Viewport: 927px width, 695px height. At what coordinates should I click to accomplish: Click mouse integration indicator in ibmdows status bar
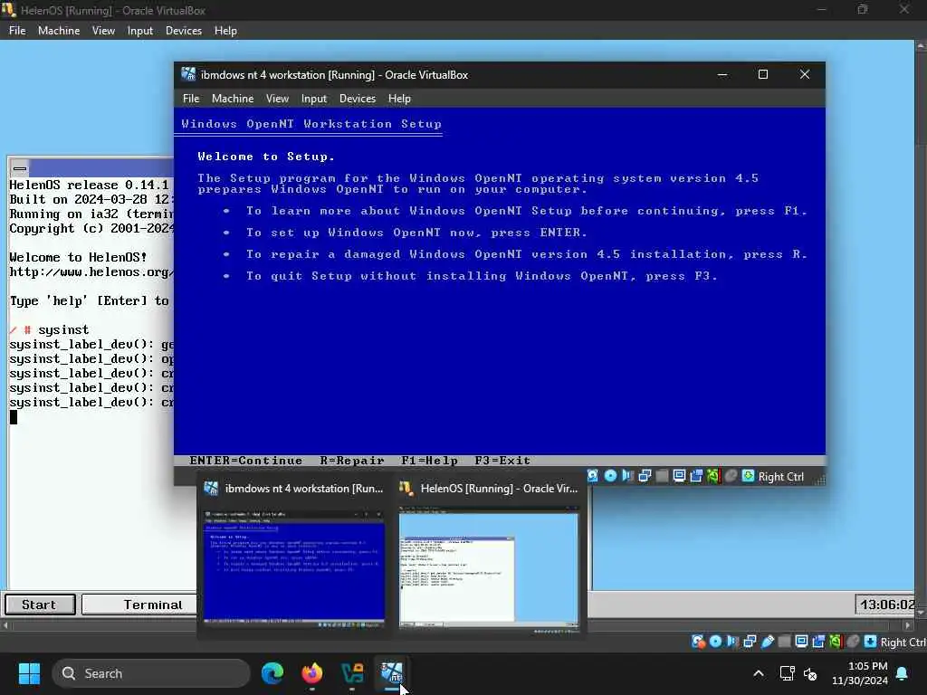click(731, 476)
